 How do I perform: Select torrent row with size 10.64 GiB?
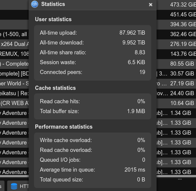[176, 103]
